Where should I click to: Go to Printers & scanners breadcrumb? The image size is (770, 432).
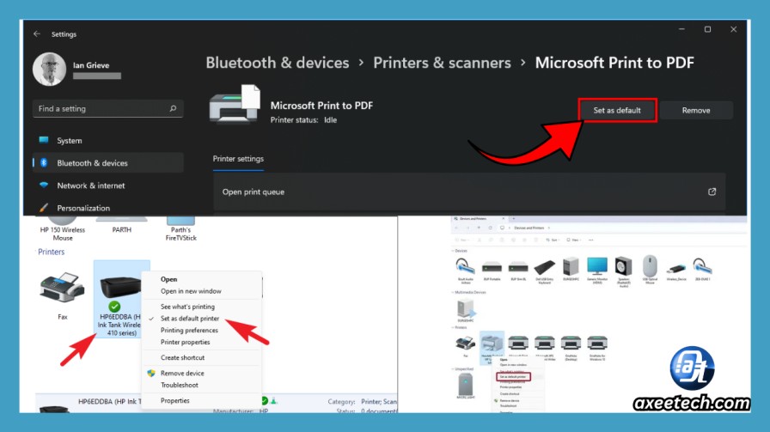[x=442, y=63]
